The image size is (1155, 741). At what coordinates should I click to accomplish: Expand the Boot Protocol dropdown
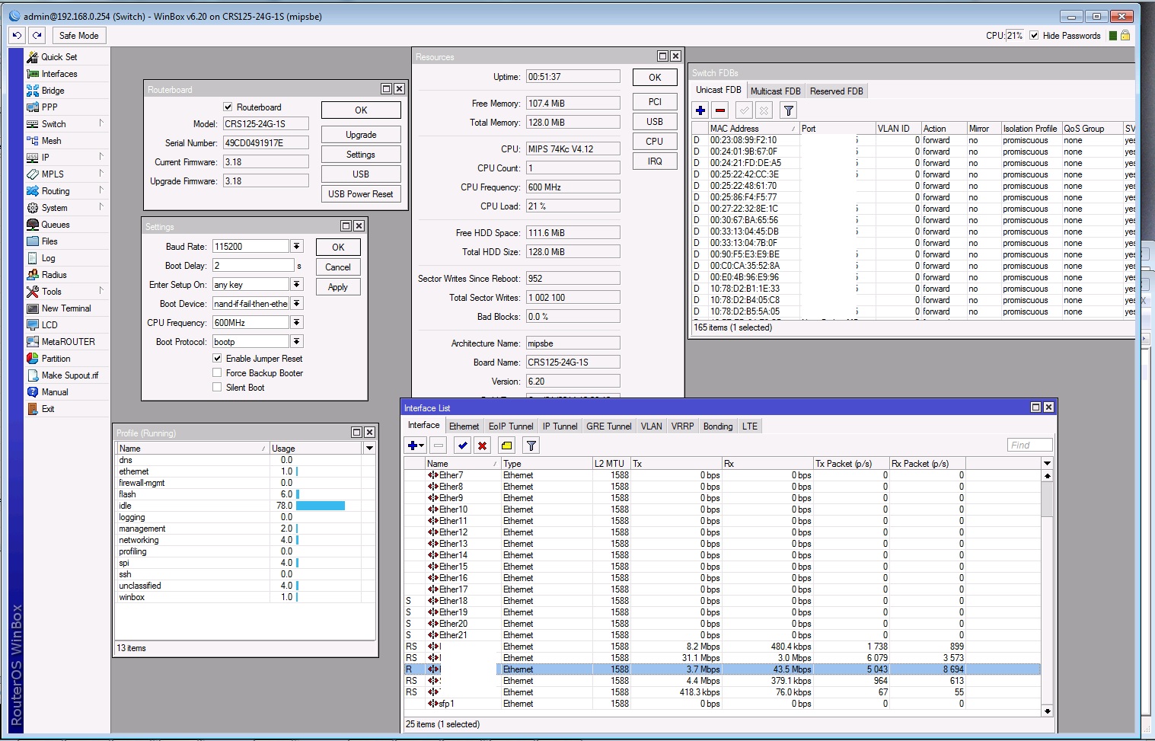coord(297,342)
